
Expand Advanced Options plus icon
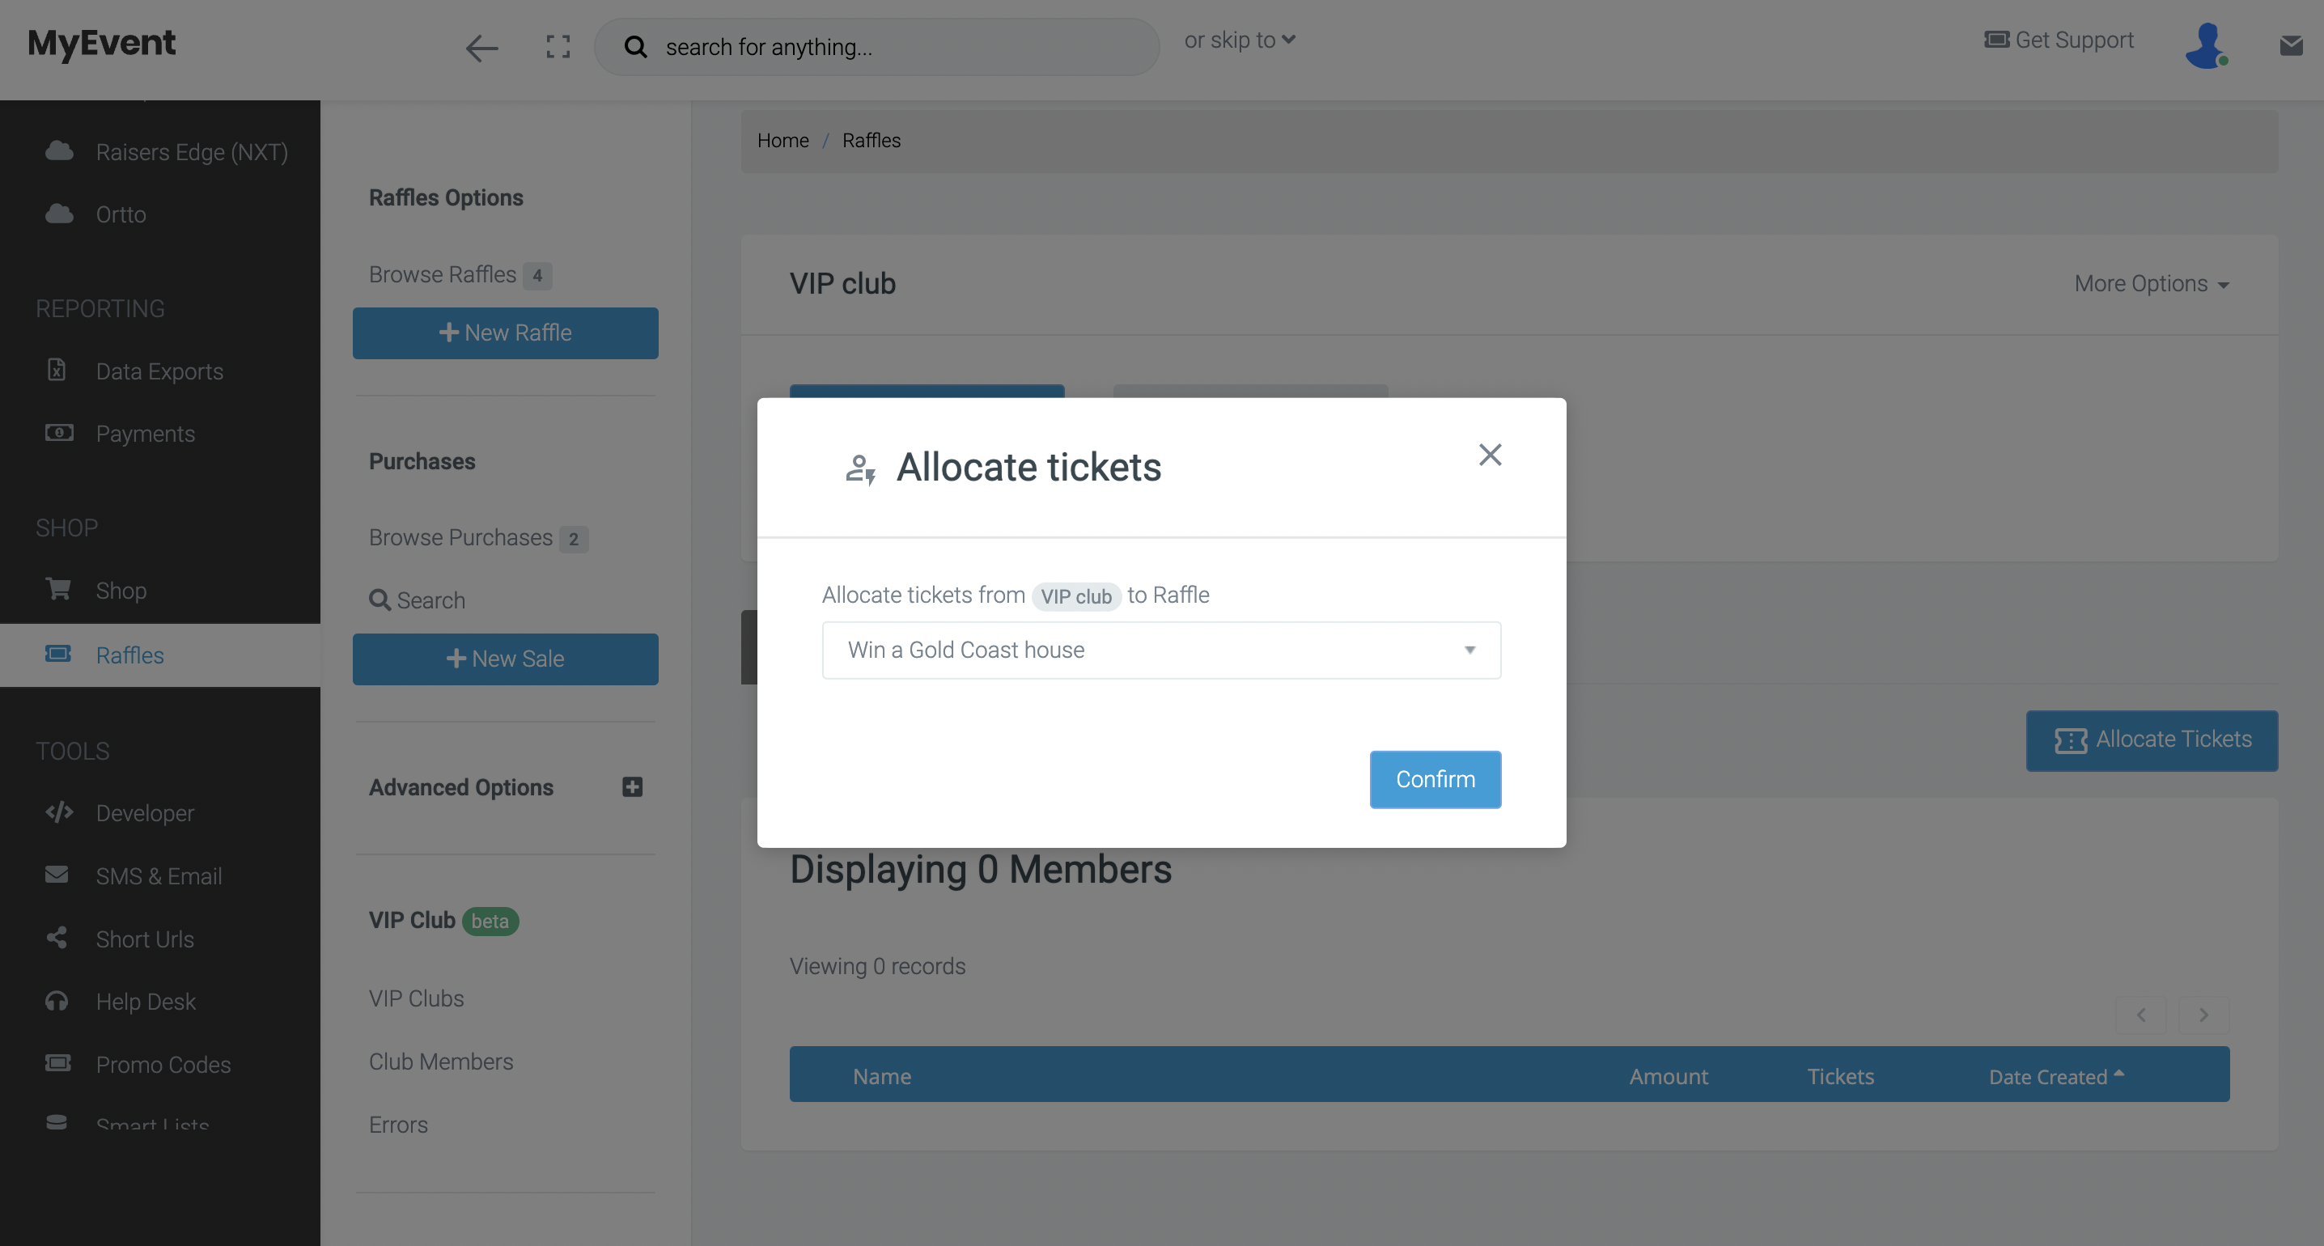coord(631,786)
